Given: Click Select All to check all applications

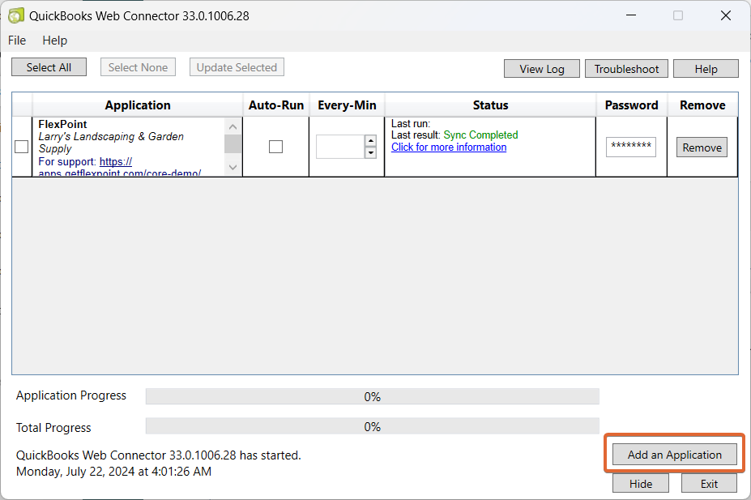Looking at the screenshot, I should [x=49, y=66].
